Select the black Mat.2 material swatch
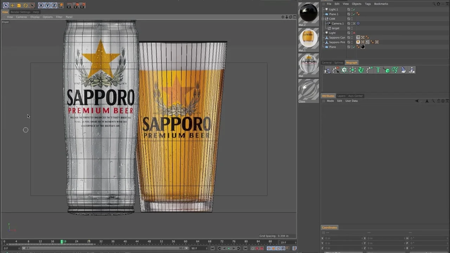 pos(308,13)
